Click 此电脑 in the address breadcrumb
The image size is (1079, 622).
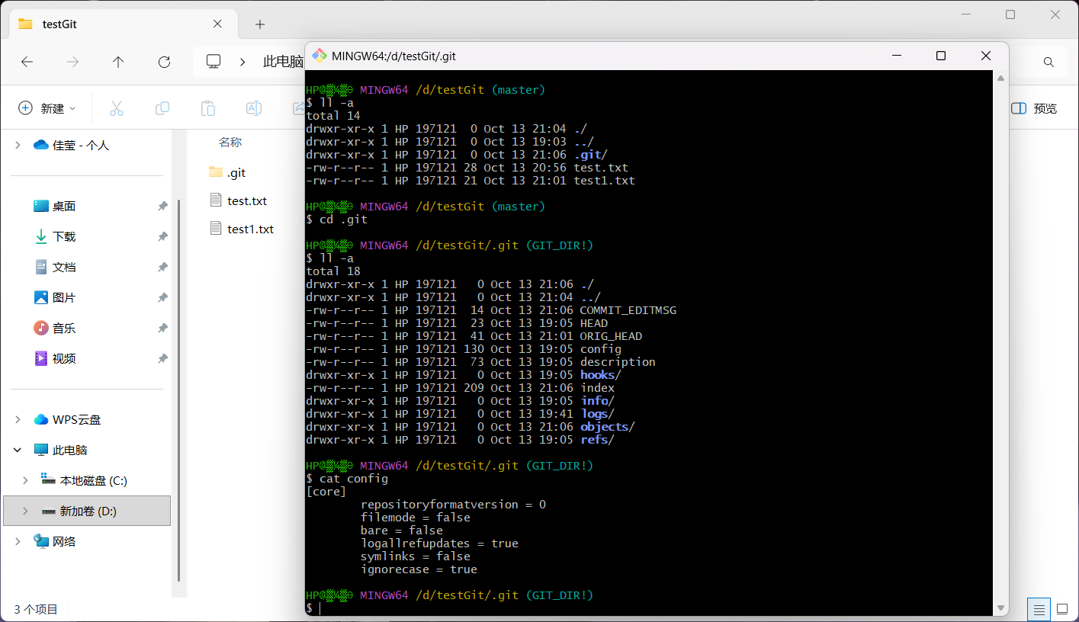[x=283, y=62]
